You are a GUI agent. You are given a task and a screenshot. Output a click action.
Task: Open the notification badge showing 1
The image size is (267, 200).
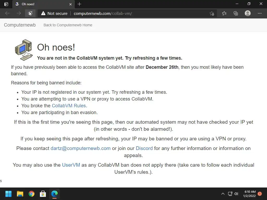point(260,194)
